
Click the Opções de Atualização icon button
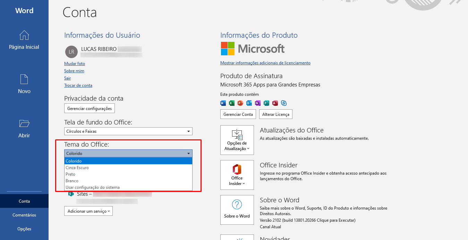(x=237, y=134)
